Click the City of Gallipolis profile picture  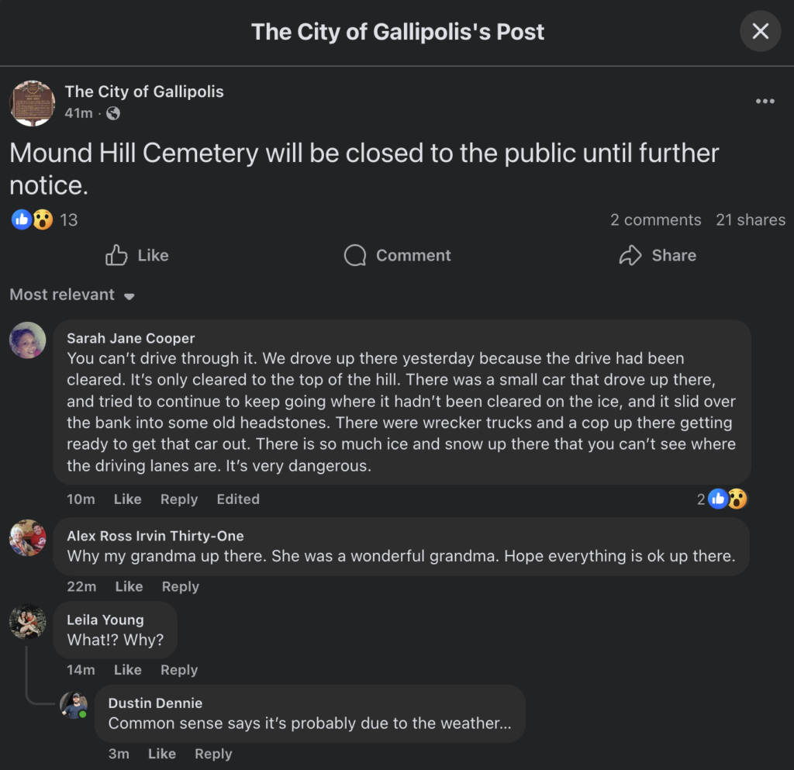click(x=32, y=103)
